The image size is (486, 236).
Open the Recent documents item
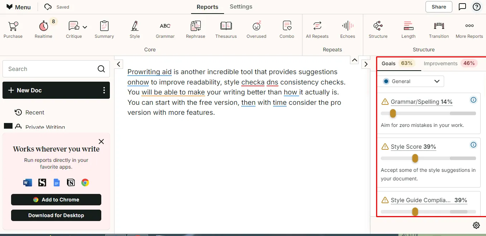(x=29, y=112)
